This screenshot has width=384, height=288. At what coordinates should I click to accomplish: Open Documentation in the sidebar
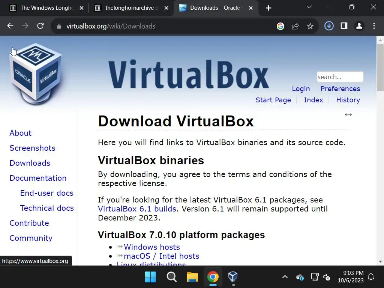click(x=38, y=178)
